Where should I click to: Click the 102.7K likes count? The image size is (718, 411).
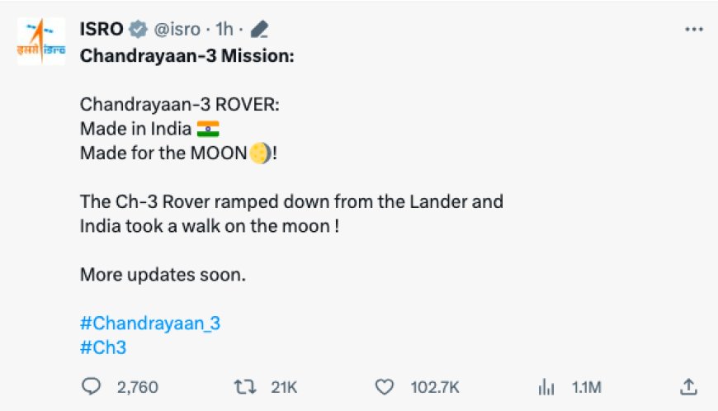(435, 387)
